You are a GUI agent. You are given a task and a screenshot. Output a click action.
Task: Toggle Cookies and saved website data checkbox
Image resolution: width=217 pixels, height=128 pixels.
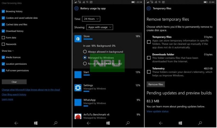3,18
